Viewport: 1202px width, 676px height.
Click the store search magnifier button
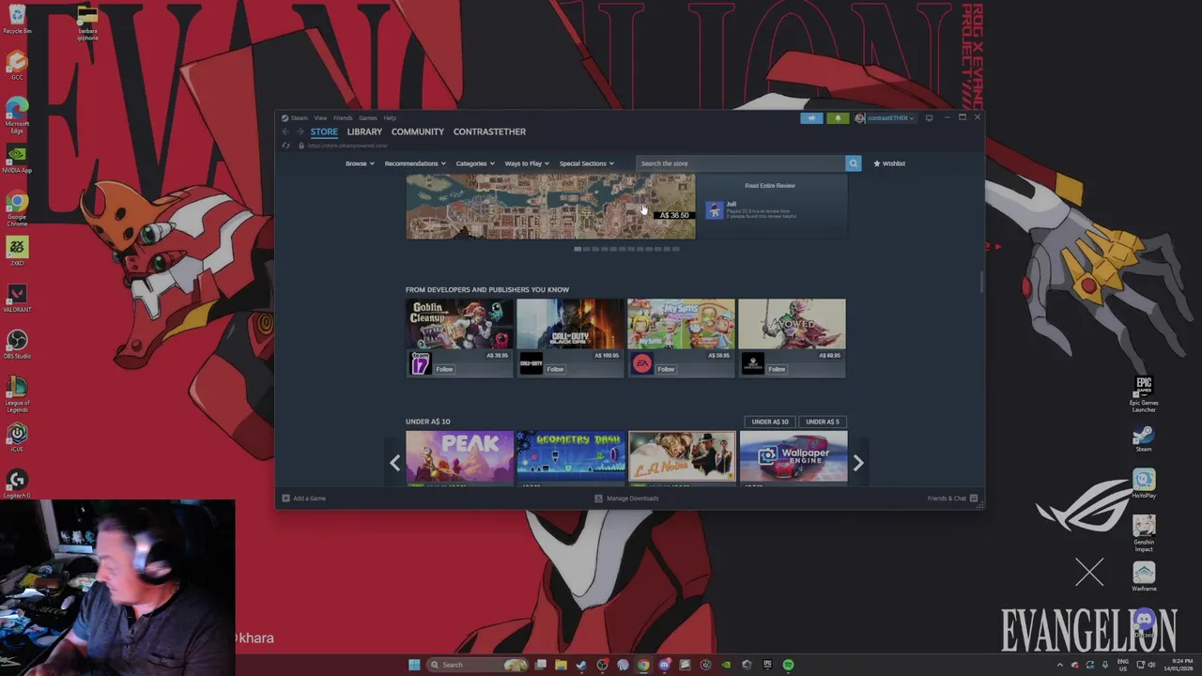click(x=853, y=163)
